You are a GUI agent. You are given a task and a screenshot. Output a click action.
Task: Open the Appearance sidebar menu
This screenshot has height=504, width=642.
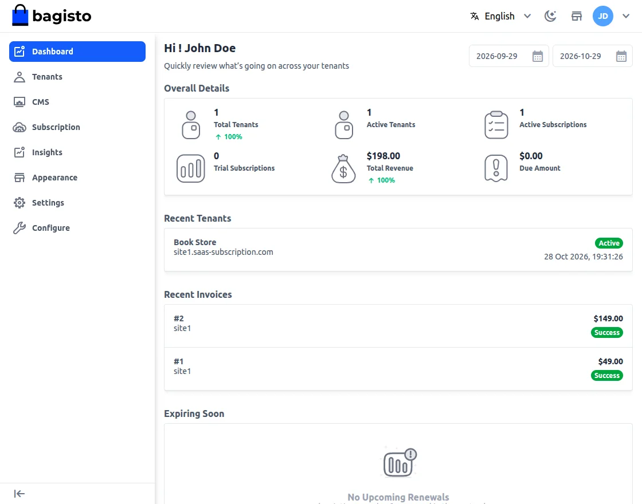point(77,178)
